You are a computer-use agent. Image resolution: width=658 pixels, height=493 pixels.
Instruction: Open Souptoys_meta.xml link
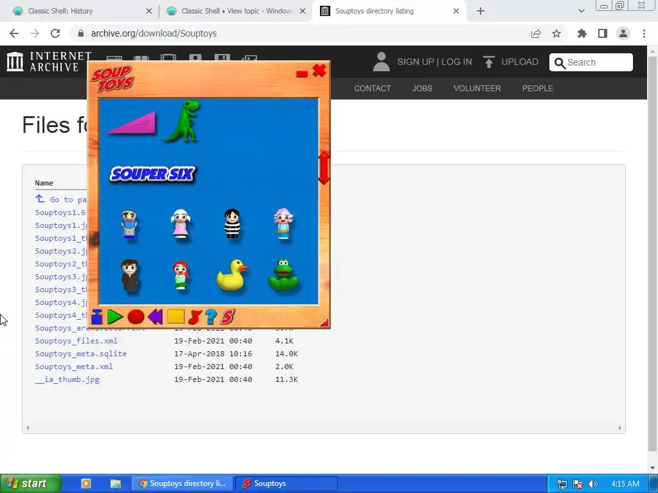point(74,367)
